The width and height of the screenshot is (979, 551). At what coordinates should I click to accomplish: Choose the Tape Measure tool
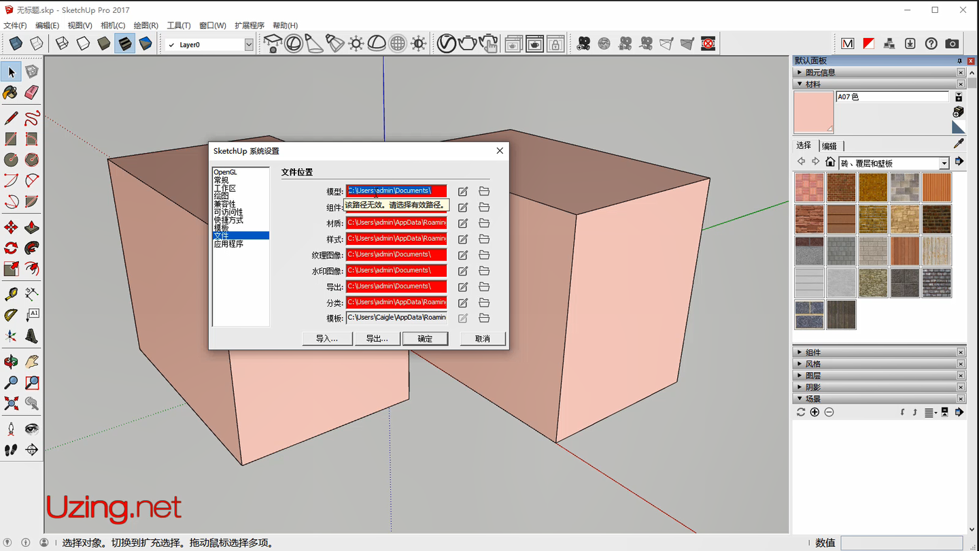click(x=11, y=295)
